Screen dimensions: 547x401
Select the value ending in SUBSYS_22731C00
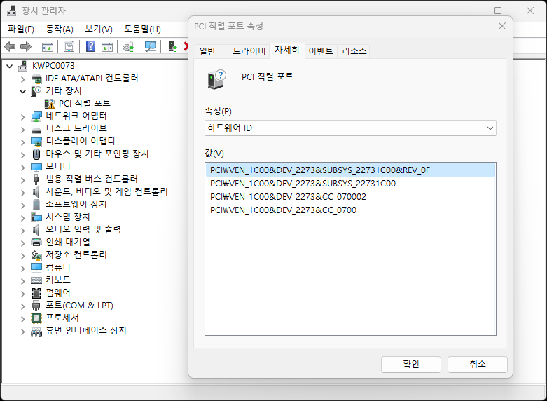tap(350, 184)
